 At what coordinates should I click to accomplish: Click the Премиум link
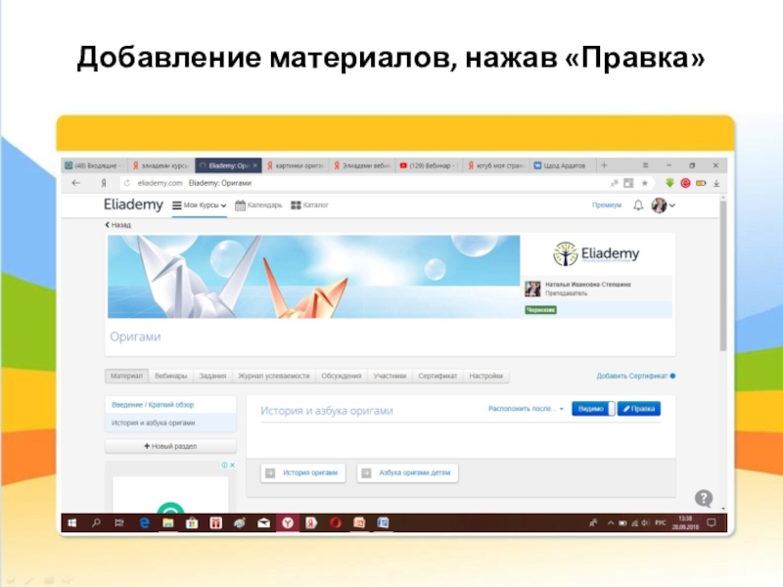pyautogui.click(x=606, y=205)
